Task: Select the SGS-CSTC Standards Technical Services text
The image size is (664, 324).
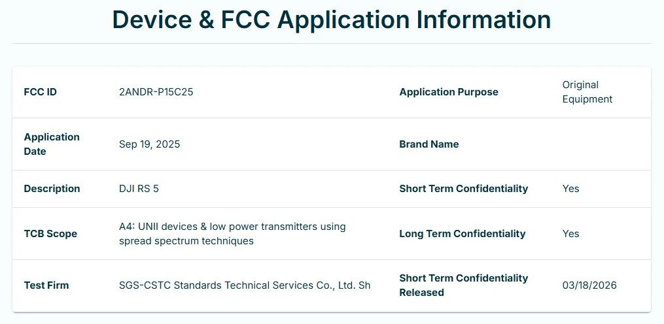Action: (245, 285)
